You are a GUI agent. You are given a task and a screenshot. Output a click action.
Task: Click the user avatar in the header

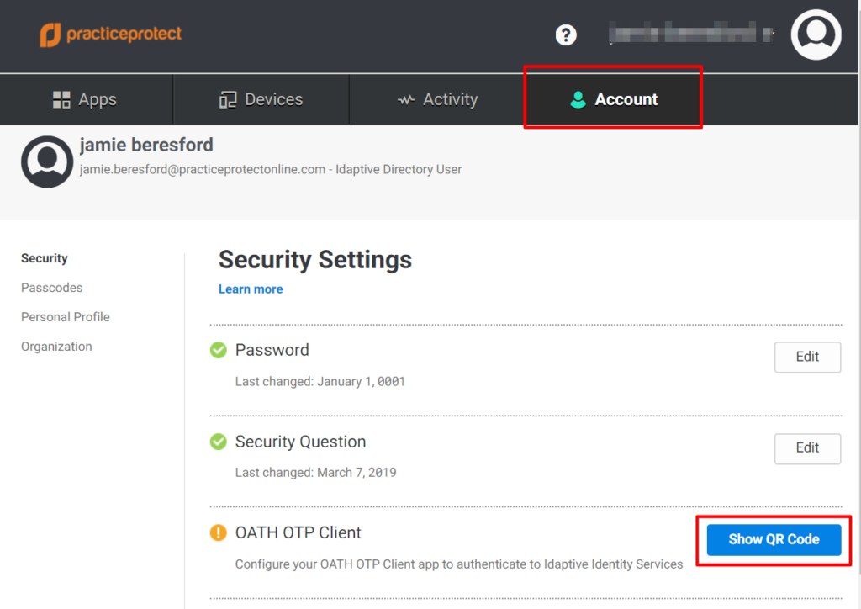(816, 34)
